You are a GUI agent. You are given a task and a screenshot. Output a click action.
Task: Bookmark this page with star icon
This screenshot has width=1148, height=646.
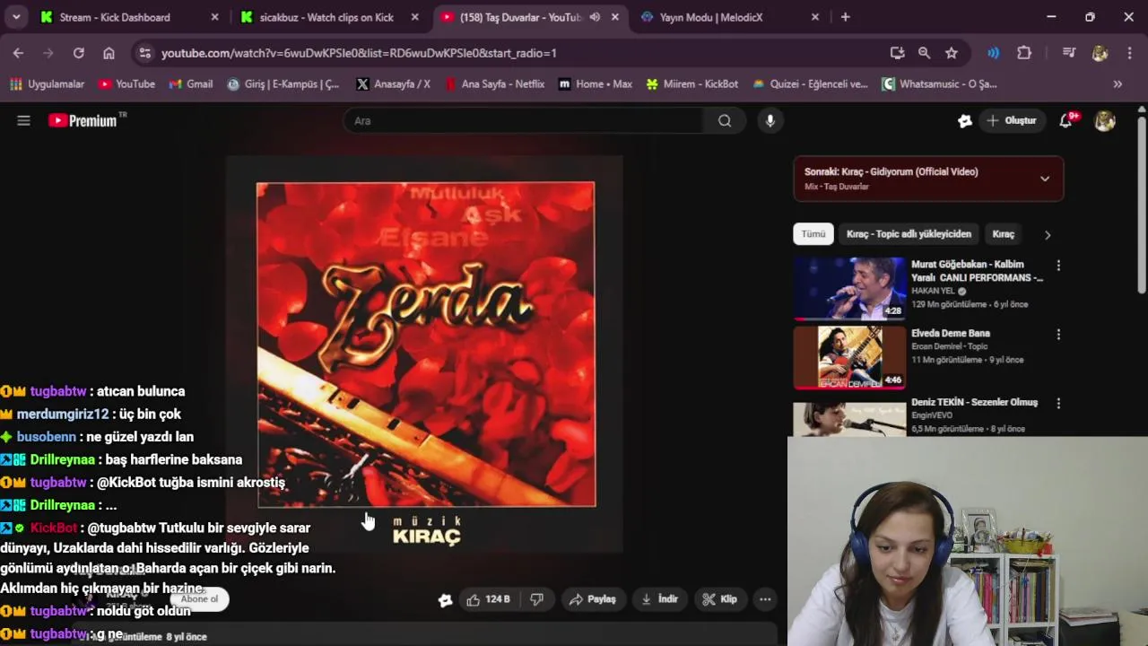952,53
